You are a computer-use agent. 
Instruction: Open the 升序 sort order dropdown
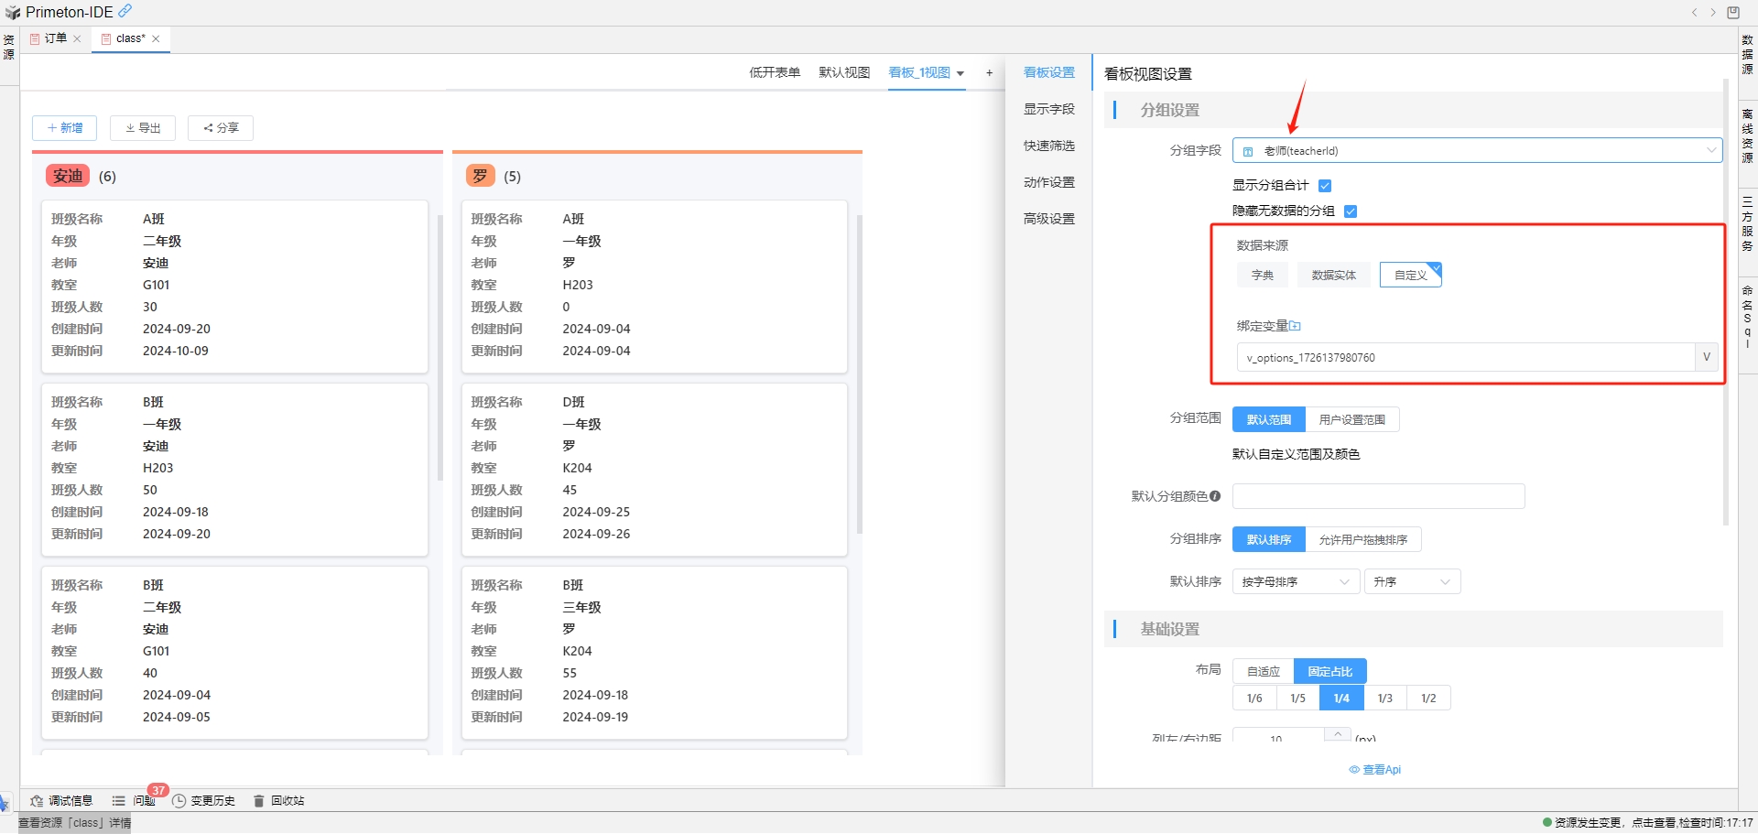coord(1412,582)
